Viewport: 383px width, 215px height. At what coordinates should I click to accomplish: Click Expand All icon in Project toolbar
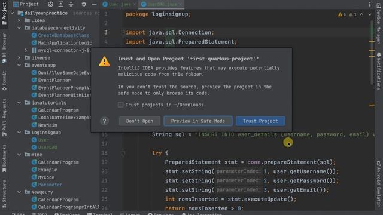tap(60, 4)
